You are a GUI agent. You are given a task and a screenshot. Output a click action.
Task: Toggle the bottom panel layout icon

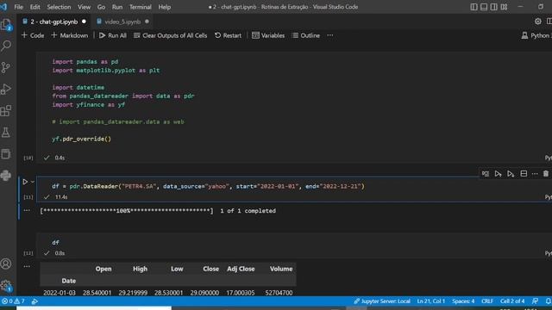tap(484, 7)
